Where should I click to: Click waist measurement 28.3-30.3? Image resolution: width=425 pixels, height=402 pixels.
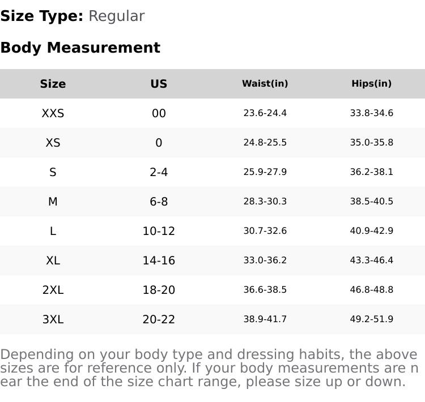tap(265, 202)
